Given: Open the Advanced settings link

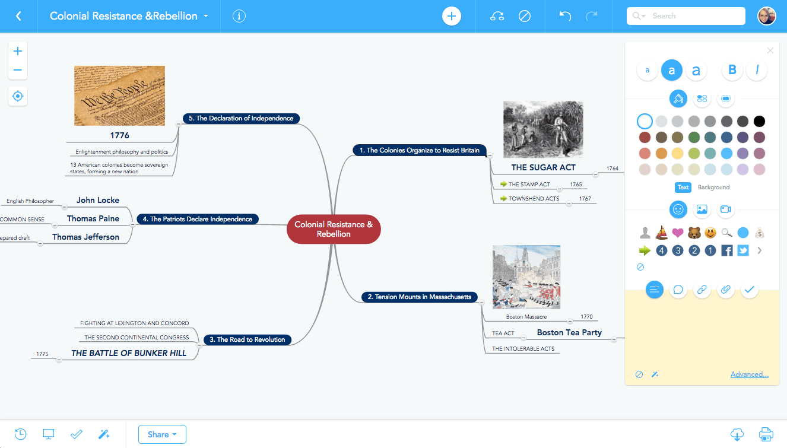Looking at the screenshot, I should tap(749, 374).
